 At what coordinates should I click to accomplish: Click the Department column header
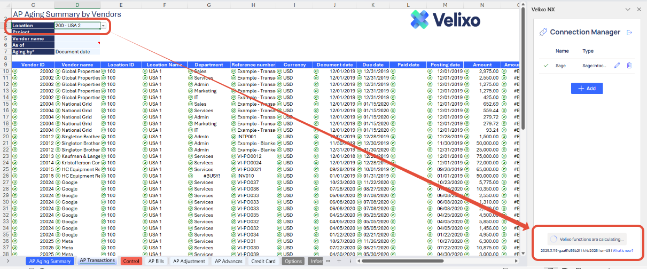pos(209,65)
